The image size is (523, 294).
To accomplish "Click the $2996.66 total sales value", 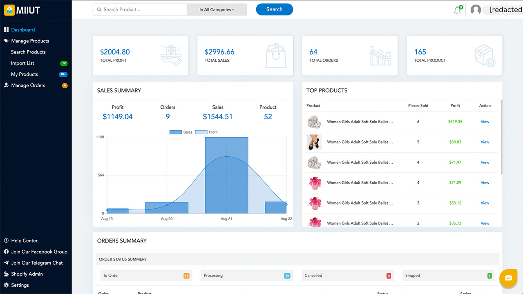I will pos(219,52).
